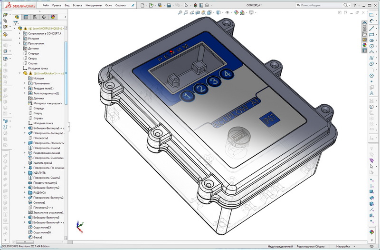Viewport: 380px width, 250px height.
Task: Switch to ConfigurationManager tab
Action: [x=35, y=17]
